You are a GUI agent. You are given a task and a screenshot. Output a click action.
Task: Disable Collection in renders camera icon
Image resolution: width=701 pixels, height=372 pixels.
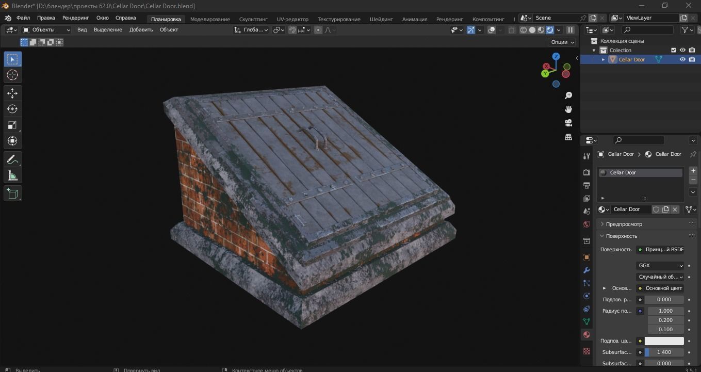point(692,50)
